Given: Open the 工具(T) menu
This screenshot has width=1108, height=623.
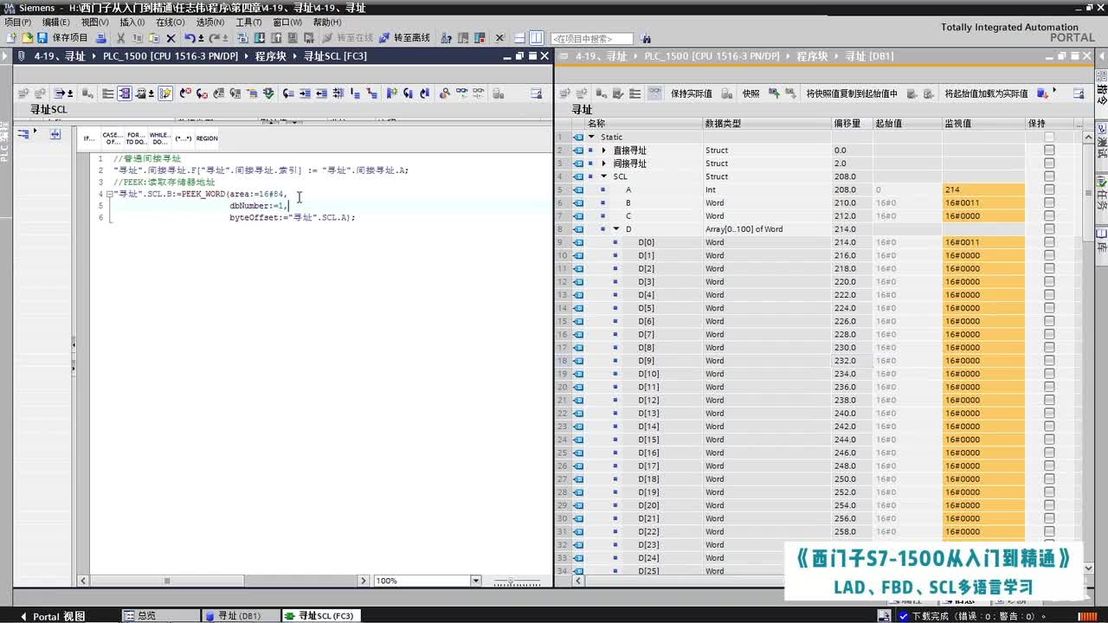Looking at the screenshot, I should 248,22.
